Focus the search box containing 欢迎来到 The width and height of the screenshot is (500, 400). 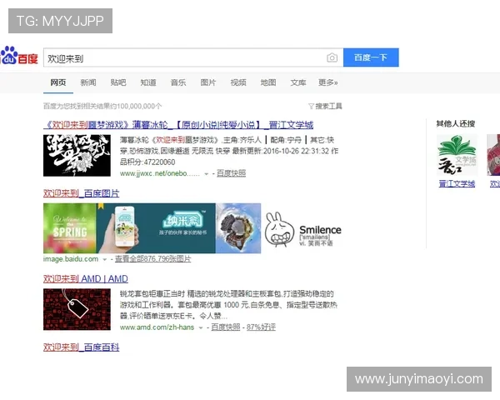click(x=193, y=57)
